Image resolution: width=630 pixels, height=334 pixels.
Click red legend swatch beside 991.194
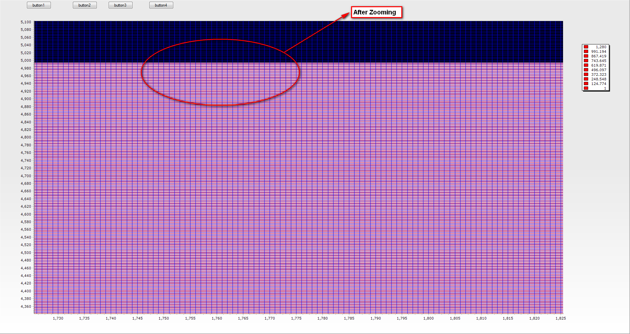coord(586,52)
